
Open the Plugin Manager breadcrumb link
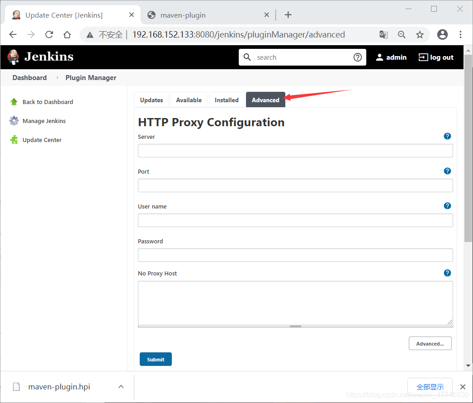tap(91, 77)
